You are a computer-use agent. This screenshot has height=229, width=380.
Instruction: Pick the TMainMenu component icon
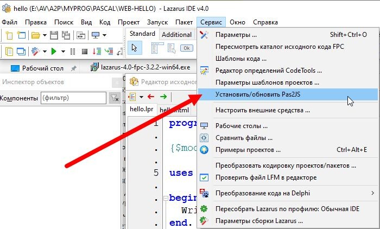click(157, 48)
